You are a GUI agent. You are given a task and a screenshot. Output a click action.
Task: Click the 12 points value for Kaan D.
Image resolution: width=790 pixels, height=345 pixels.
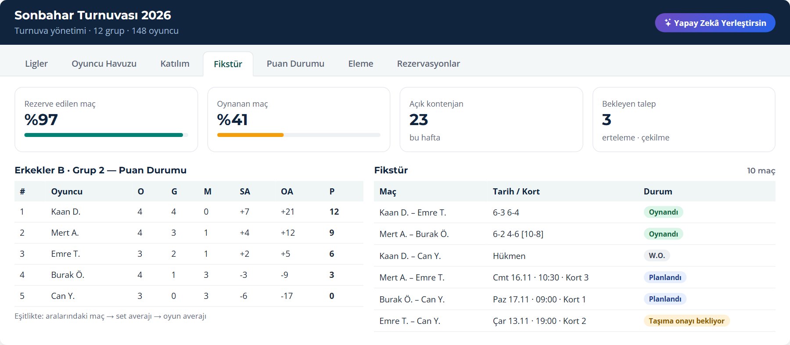(334, 212)
